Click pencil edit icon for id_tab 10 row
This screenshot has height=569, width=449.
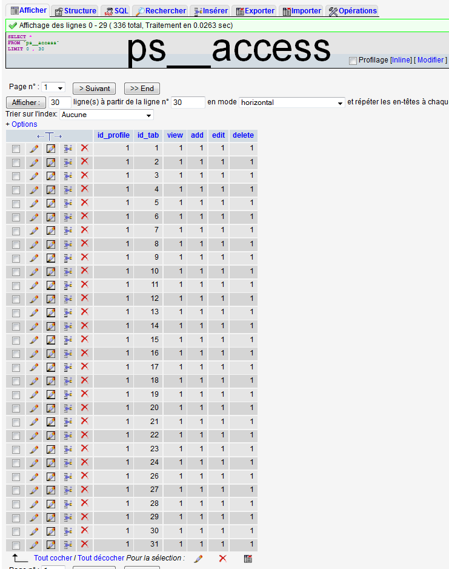34,271
